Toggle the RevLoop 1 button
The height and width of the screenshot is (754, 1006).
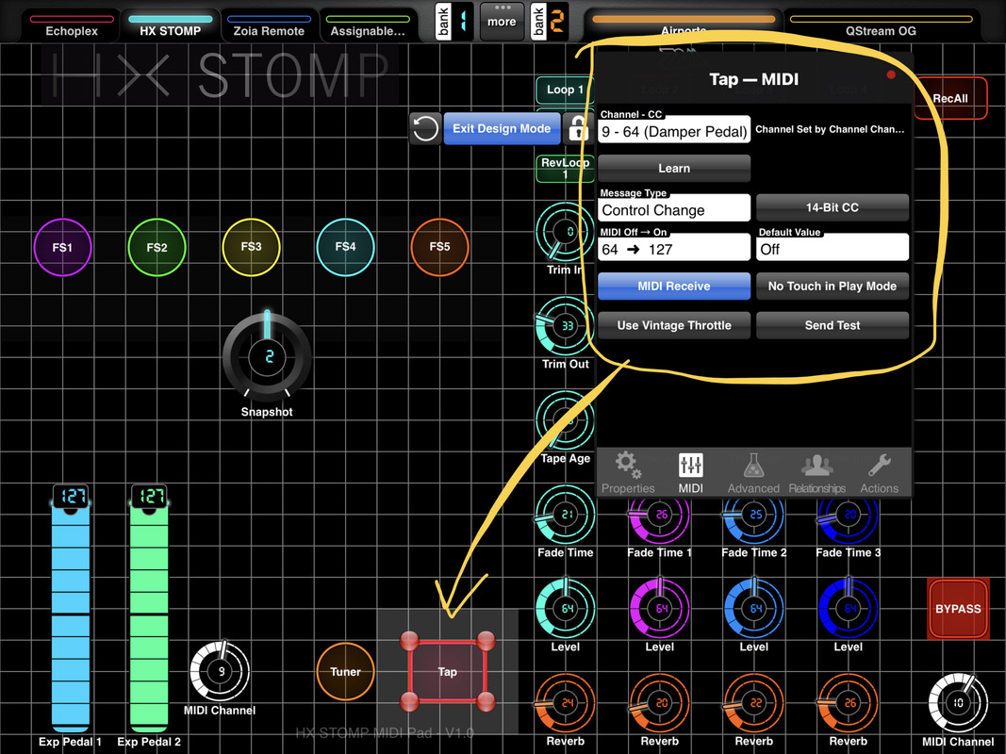point(565,169)
